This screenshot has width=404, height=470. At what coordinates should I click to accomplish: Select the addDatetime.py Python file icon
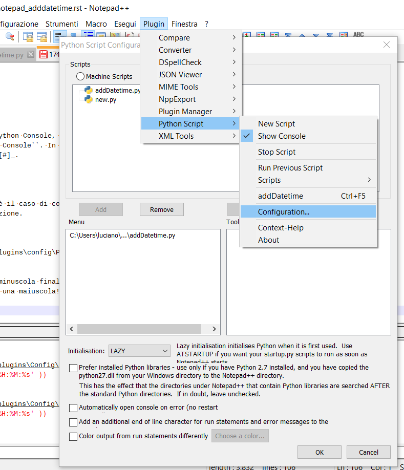click(x=88, y=90)
